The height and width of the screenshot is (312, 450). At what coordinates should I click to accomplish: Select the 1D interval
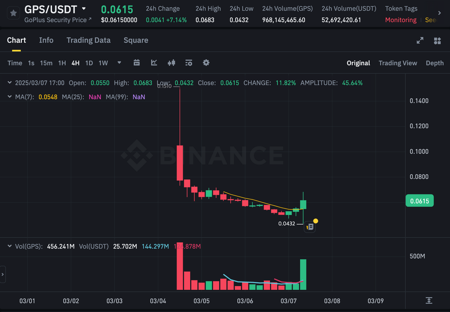click(x=89, y=63)
